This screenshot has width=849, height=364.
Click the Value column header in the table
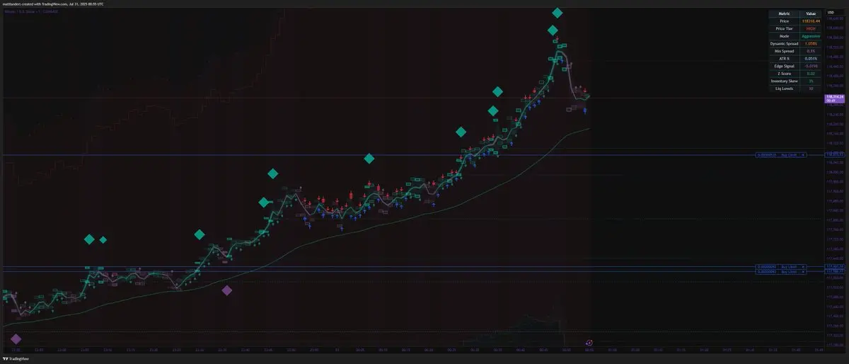pyautogui.click(x=810, y=13)
